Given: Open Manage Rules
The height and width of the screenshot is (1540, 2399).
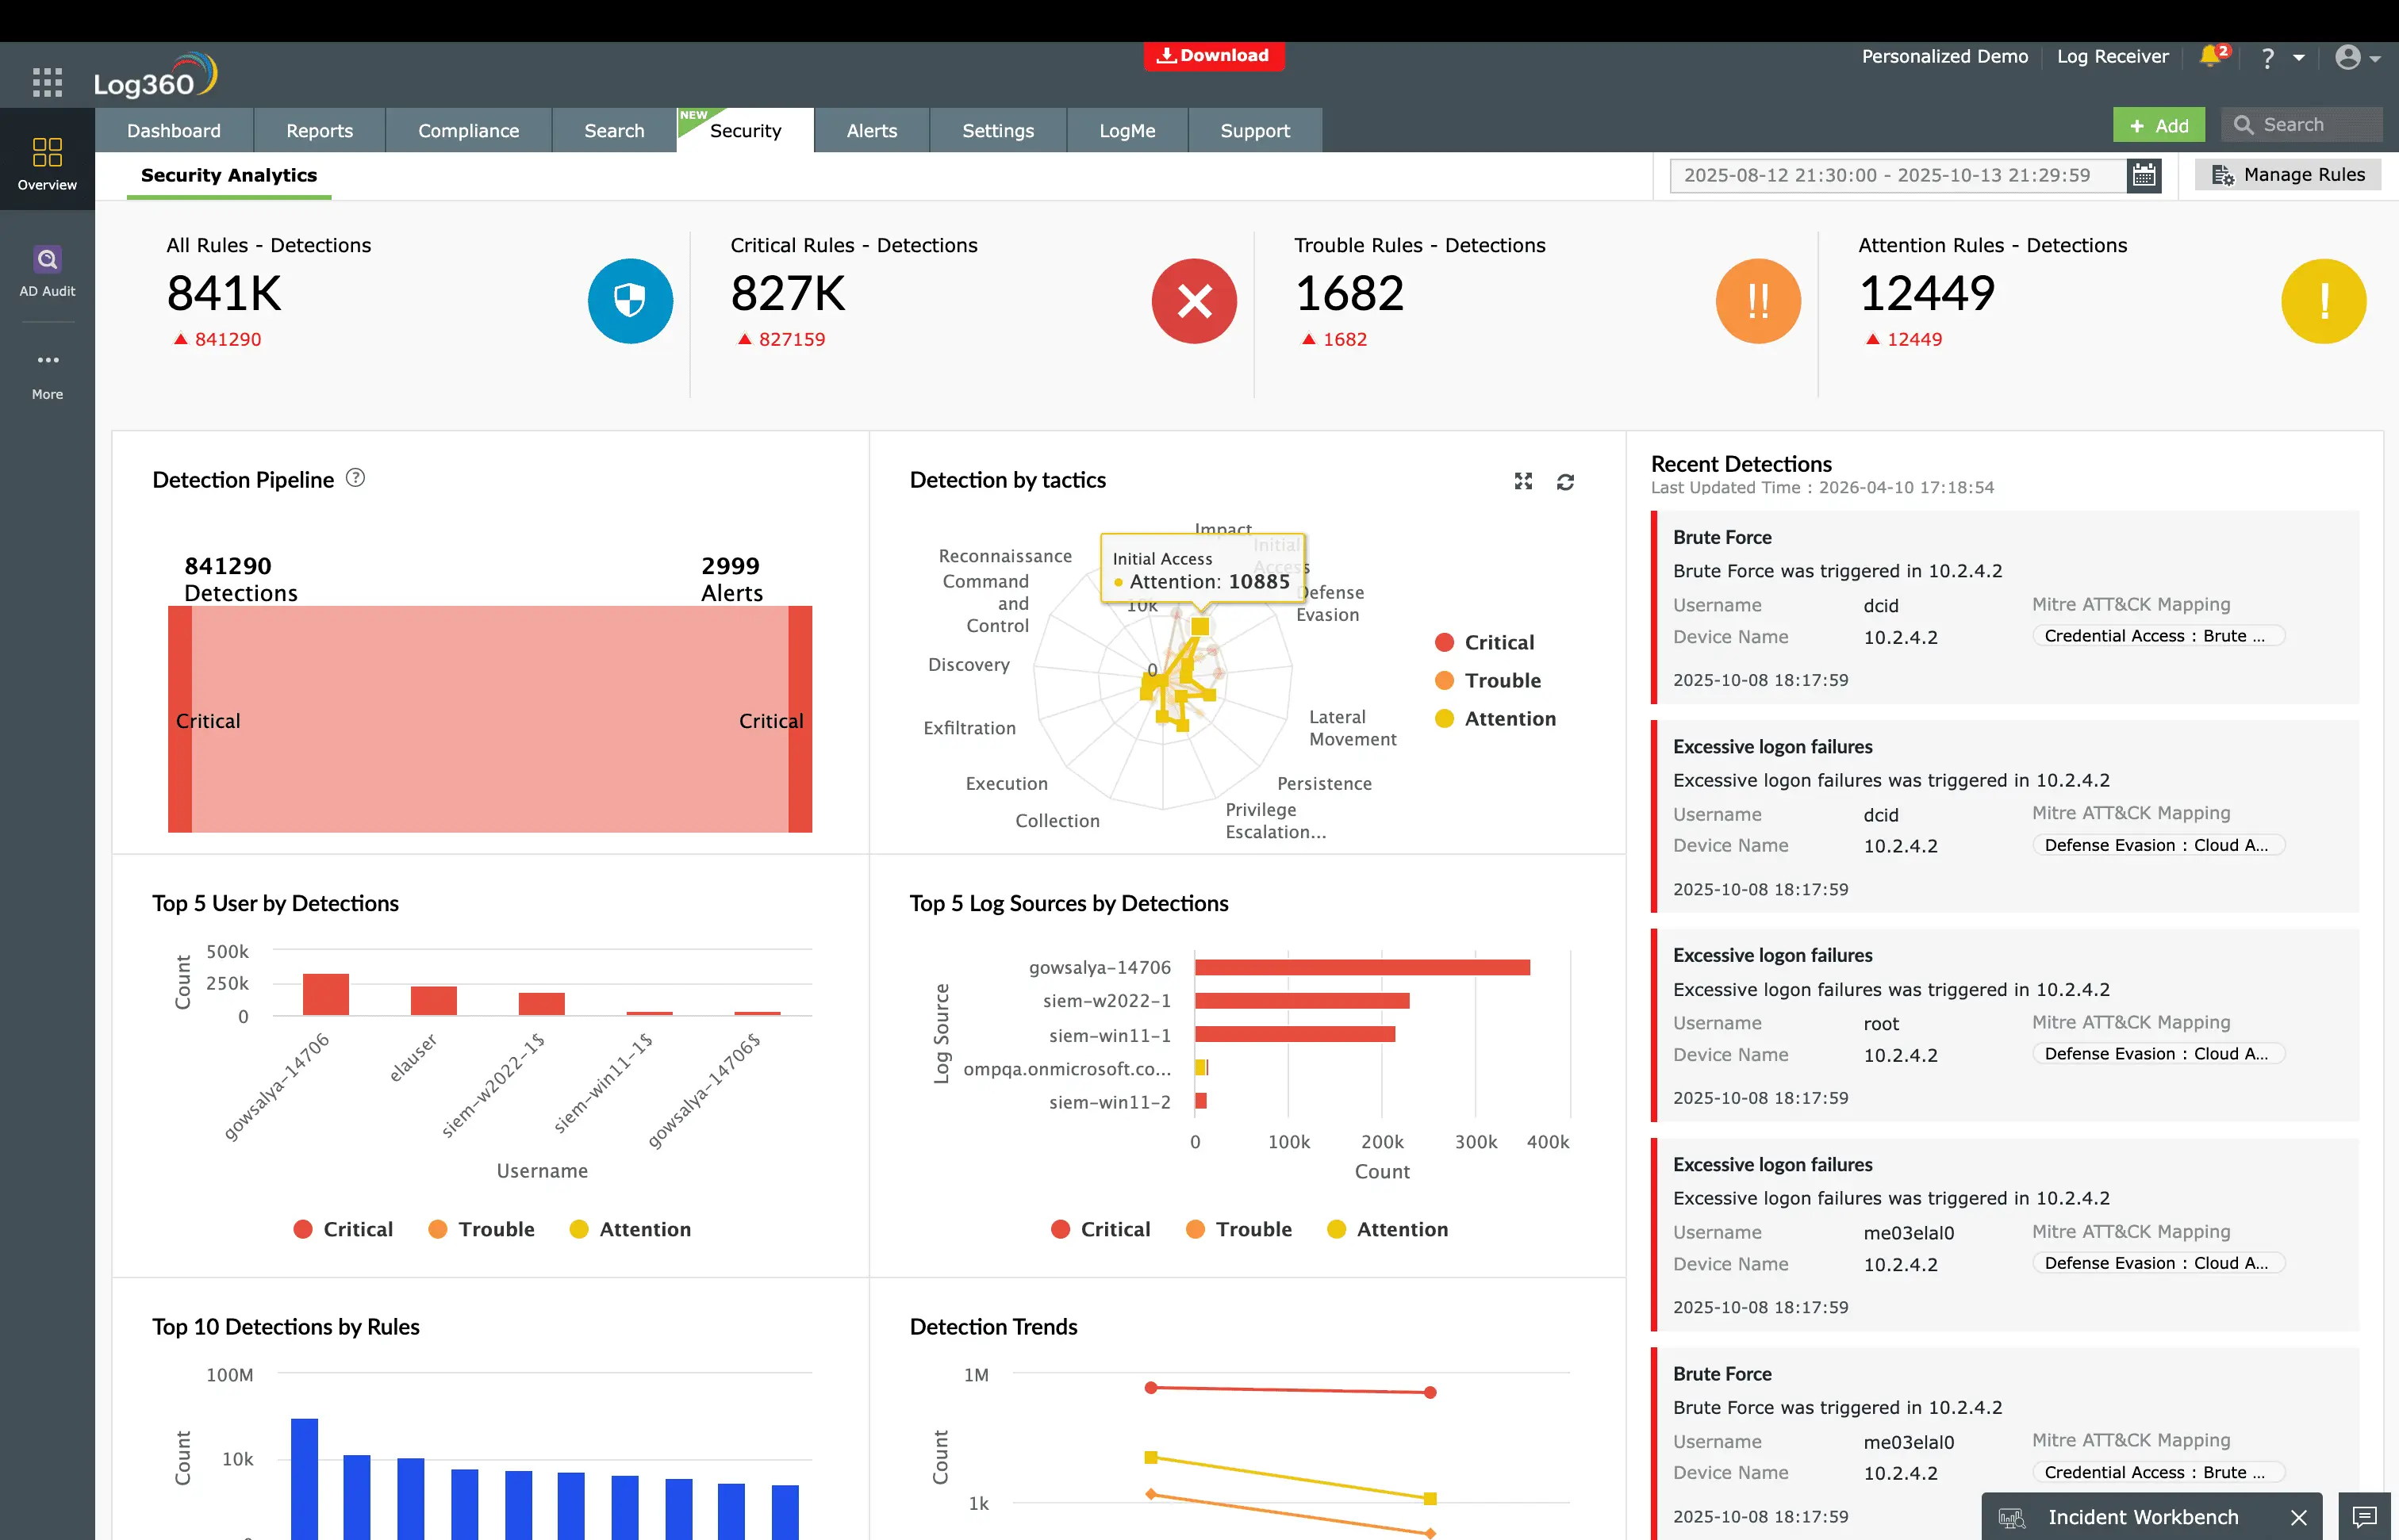Looking at the screenshot, I should point(2288,174).
